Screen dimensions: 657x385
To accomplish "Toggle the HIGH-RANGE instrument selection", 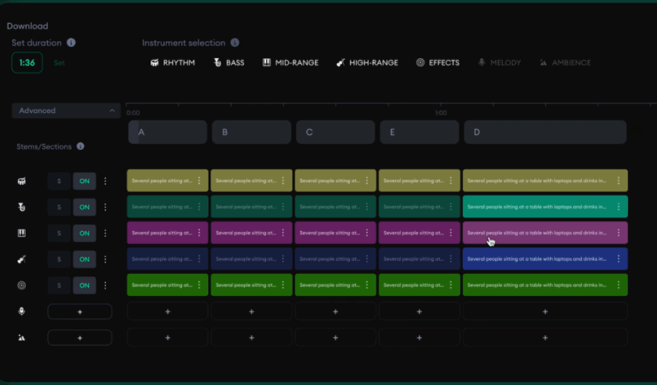I will 367,62.
